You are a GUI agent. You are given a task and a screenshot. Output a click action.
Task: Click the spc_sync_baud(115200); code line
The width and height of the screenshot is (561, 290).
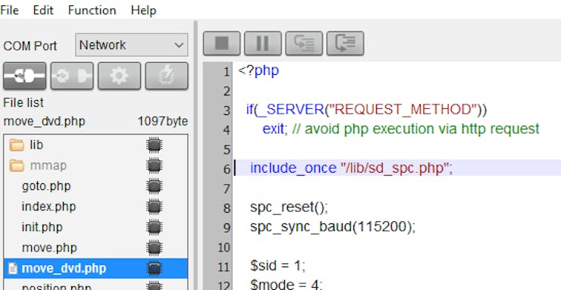pos(333,226)
